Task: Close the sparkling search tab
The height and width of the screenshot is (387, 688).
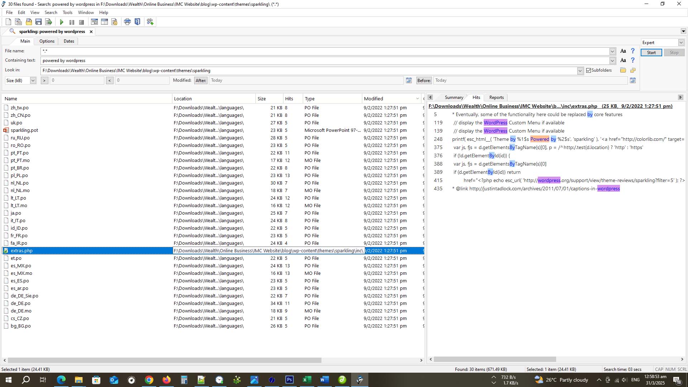Action: [91, 32]
